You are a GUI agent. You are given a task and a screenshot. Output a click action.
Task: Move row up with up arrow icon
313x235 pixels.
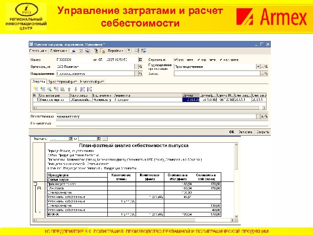(x=69, y=89)
